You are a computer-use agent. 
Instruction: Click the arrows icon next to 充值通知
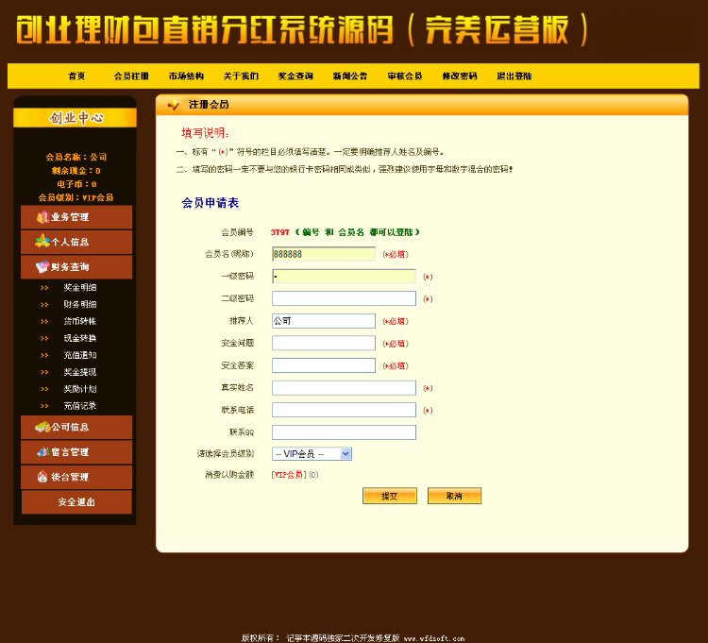44,355
